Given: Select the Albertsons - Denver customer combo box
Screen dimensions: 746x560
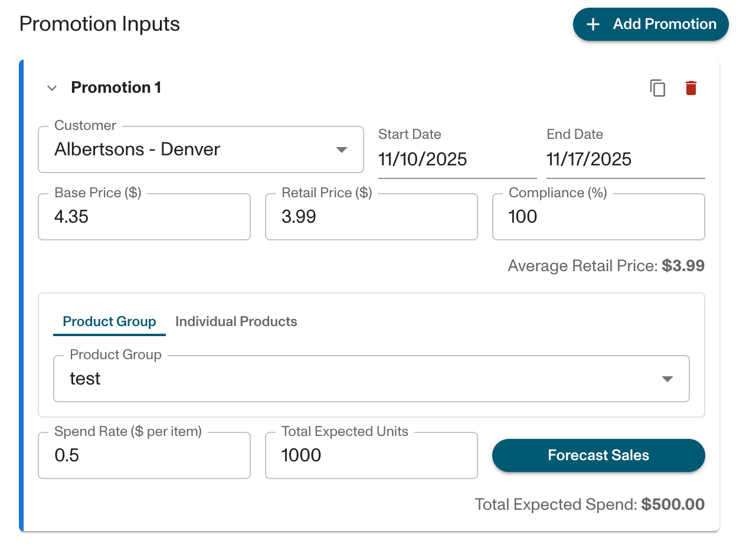Looking at the screenshot, I should pyautogui.click(x=189, y=149).
